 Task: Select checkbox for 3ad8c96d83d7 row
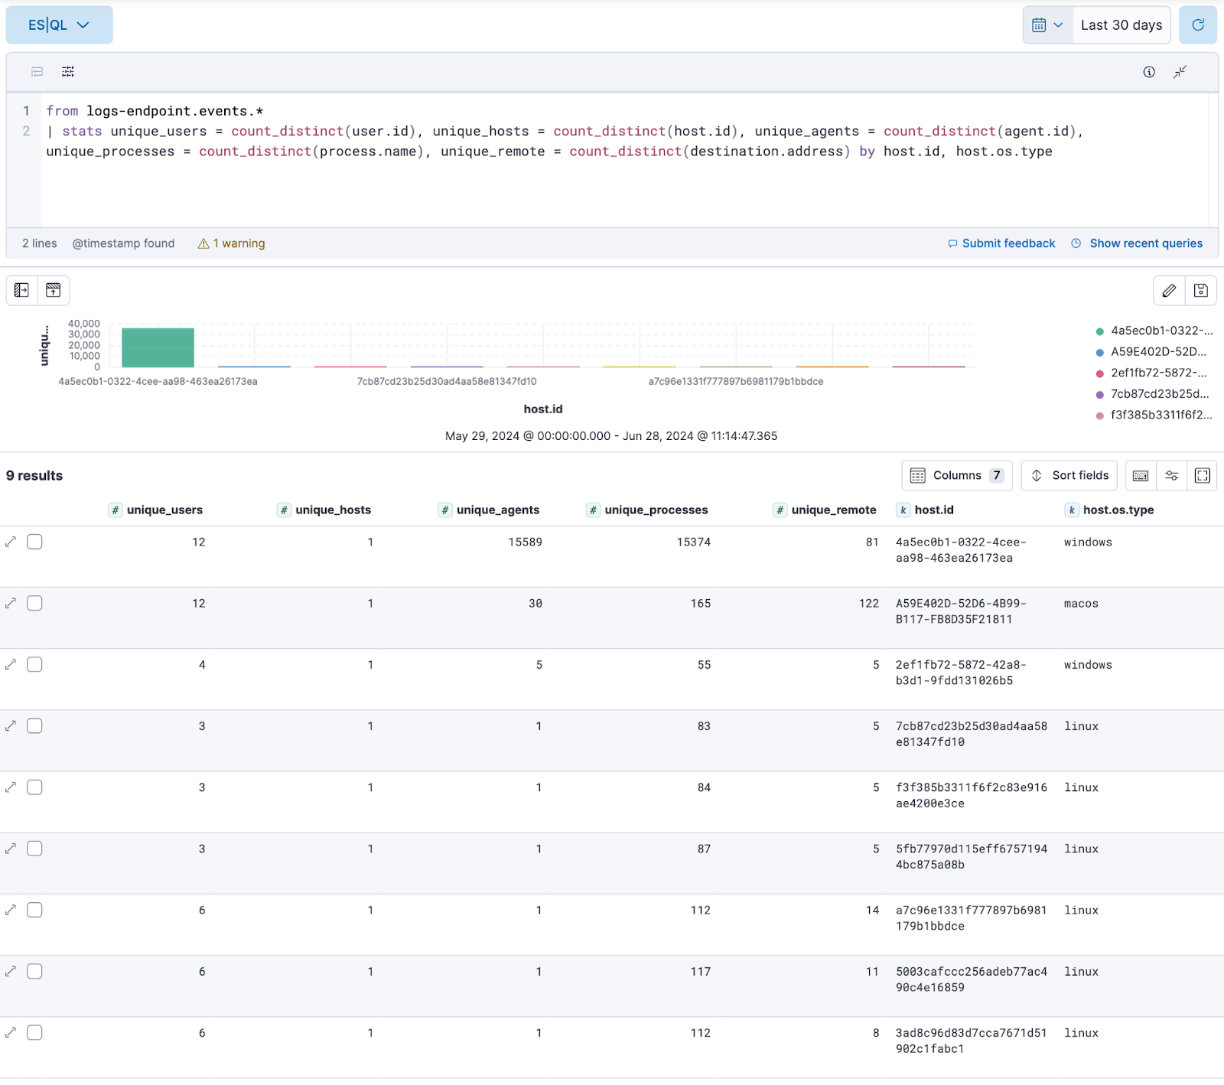pyautogui.click(x=34, y=1032)
